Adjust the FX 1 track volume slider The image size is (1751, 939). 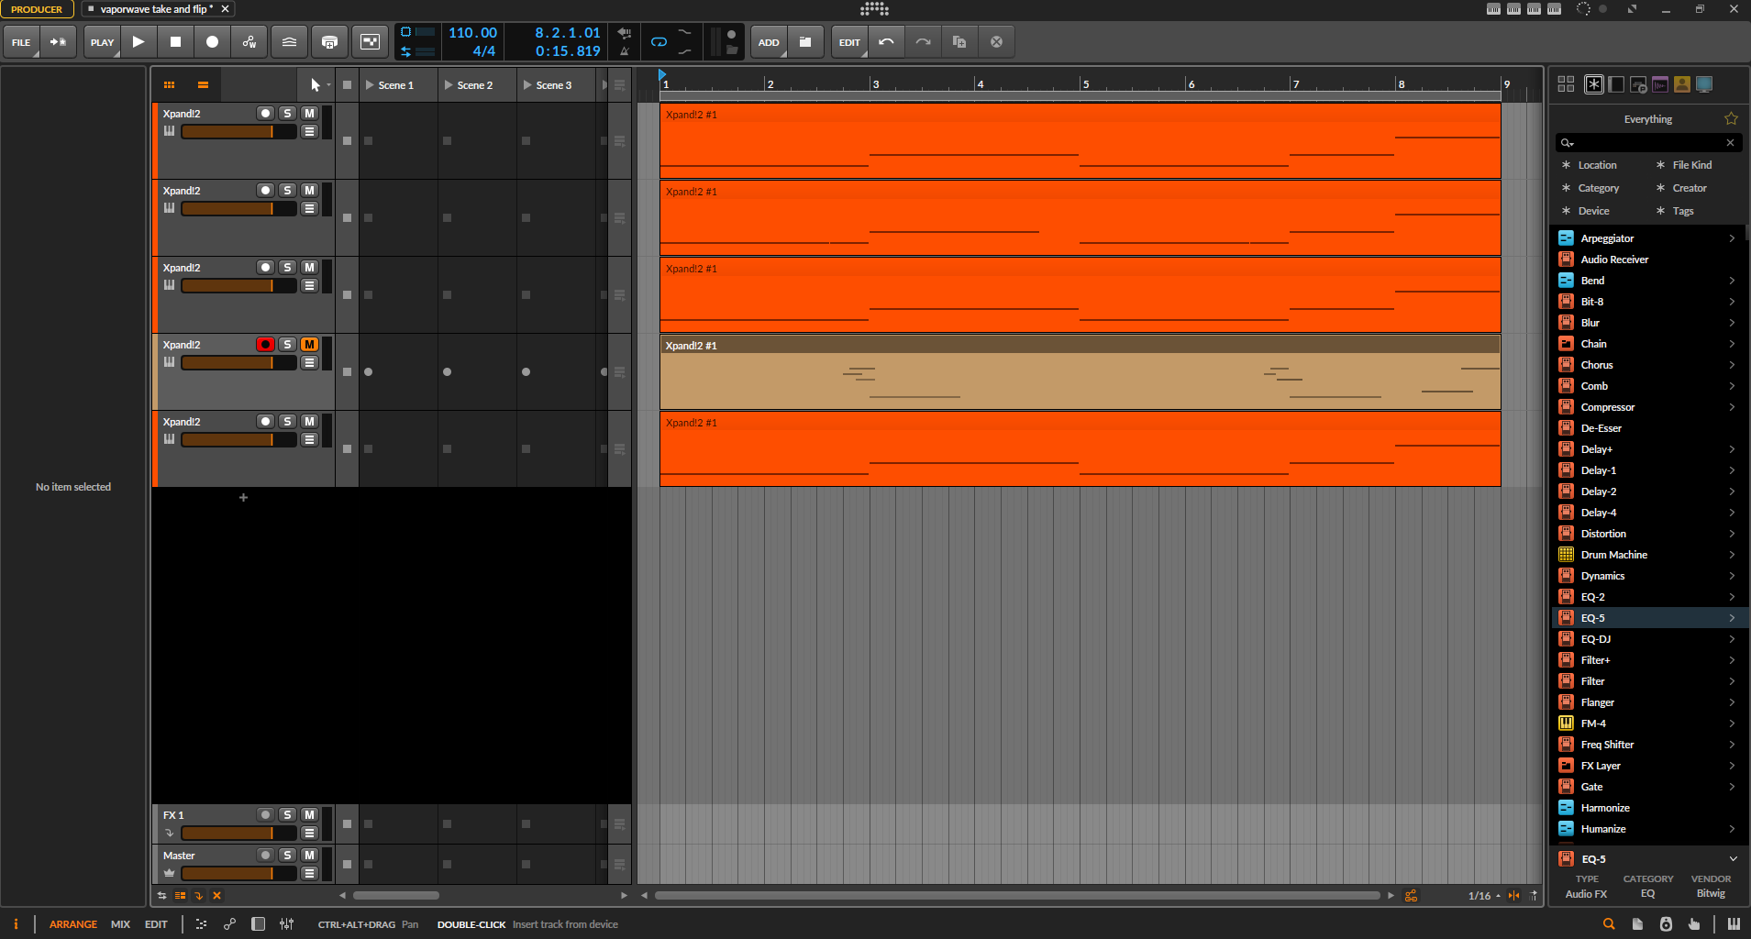click(238, 834)
